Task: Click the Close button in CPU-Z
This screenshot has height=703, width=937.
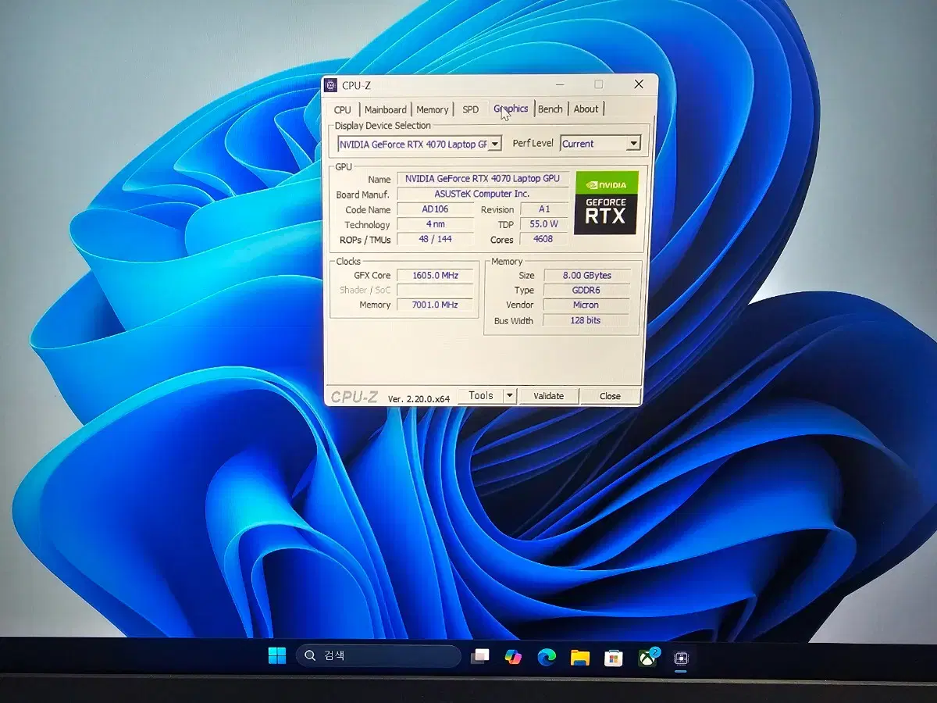Action: pyautogui.click(x=610, y=396)
